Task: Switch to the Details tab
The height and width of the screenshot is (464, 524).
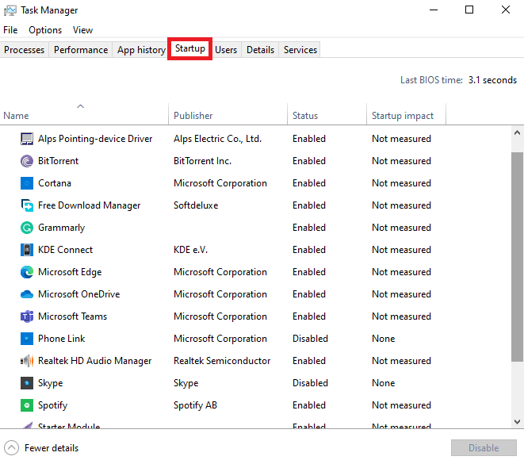Action: [260, 50]
